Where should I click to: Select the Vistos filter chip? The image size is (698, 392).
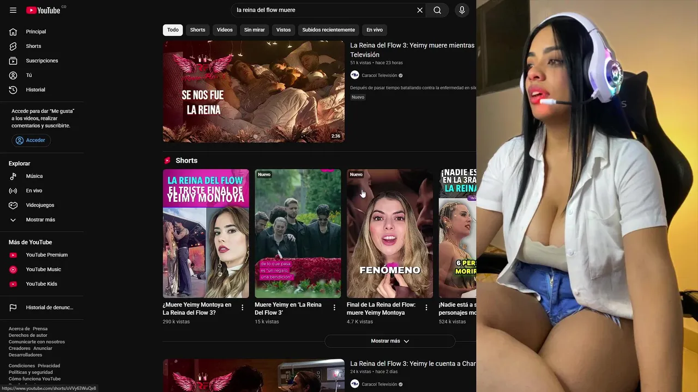click(x=284, y=30)
